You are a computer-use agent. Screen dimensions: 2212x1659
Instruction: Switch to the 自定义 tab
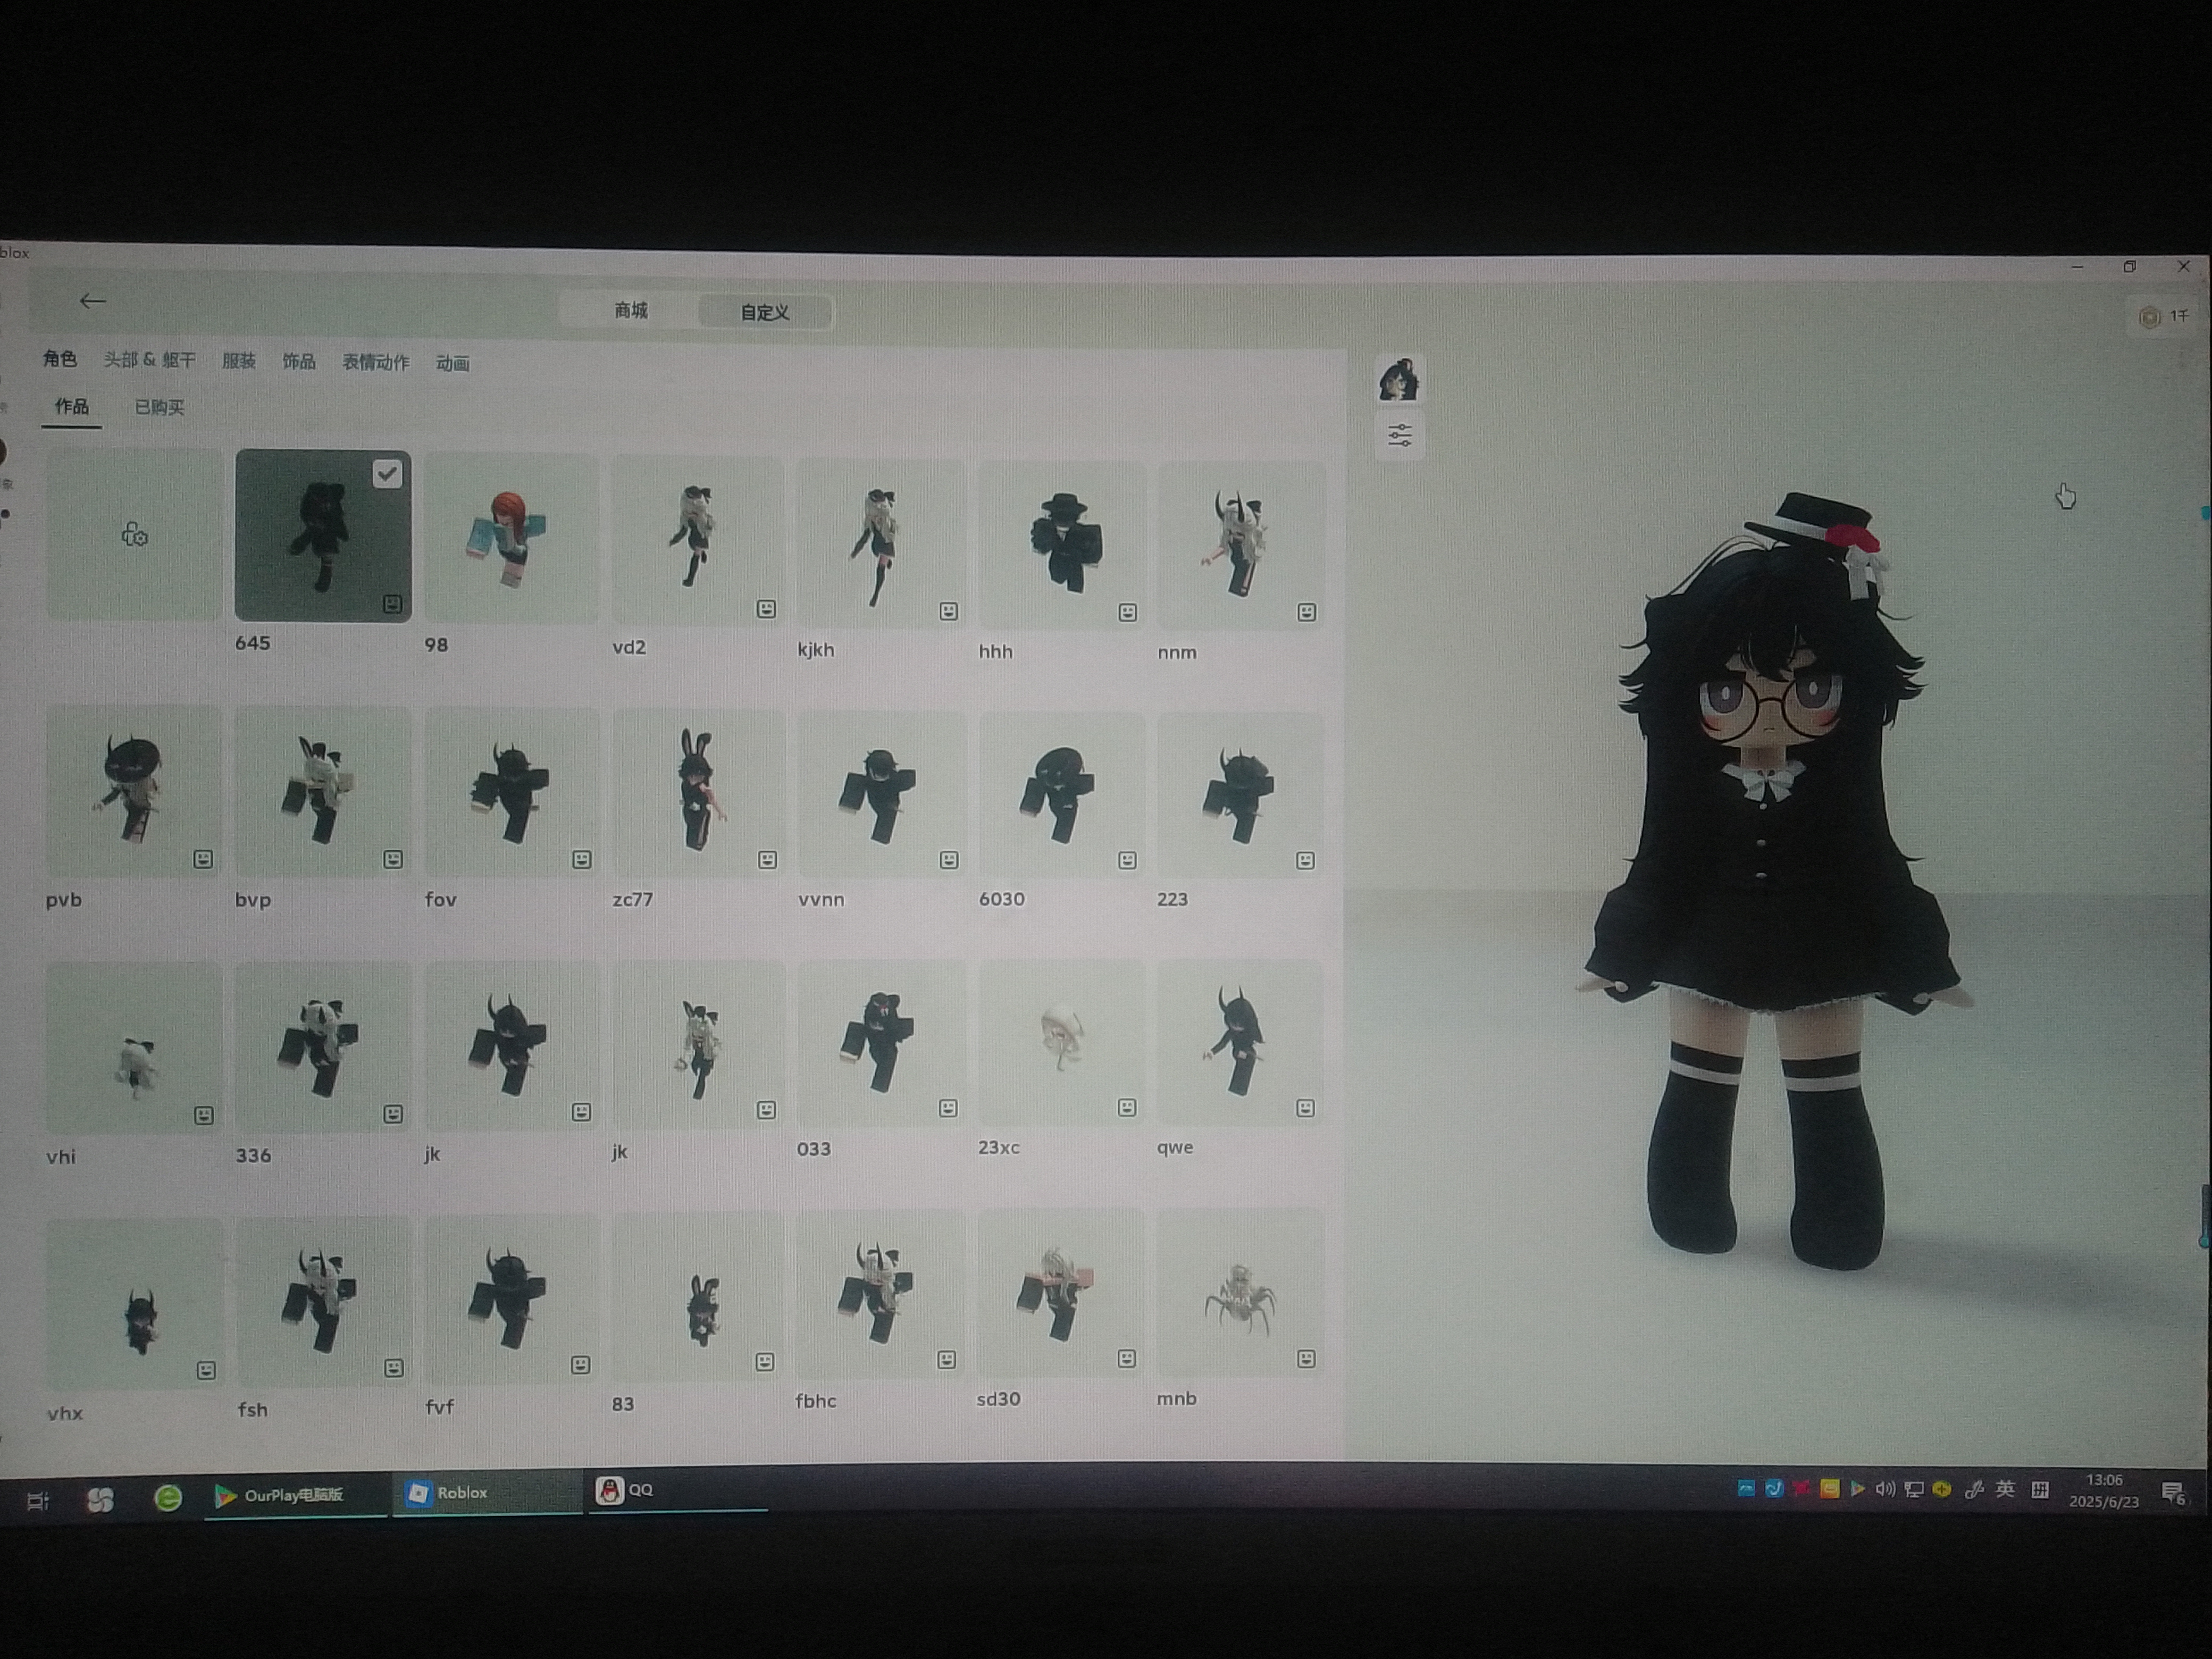(x=765, y=312)
